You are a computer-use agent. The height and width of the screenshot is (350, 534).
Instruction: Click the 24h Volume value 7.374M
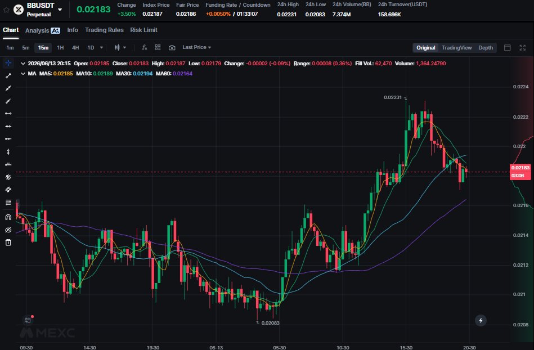click(342, 14)
